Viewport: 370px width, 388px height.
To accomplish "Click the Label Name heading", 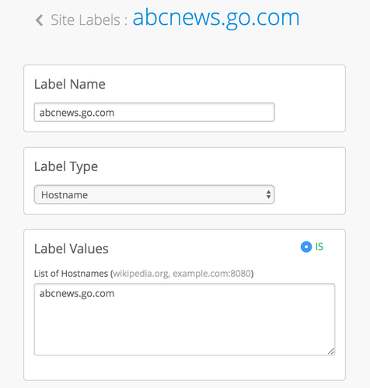I will (70, 84).
